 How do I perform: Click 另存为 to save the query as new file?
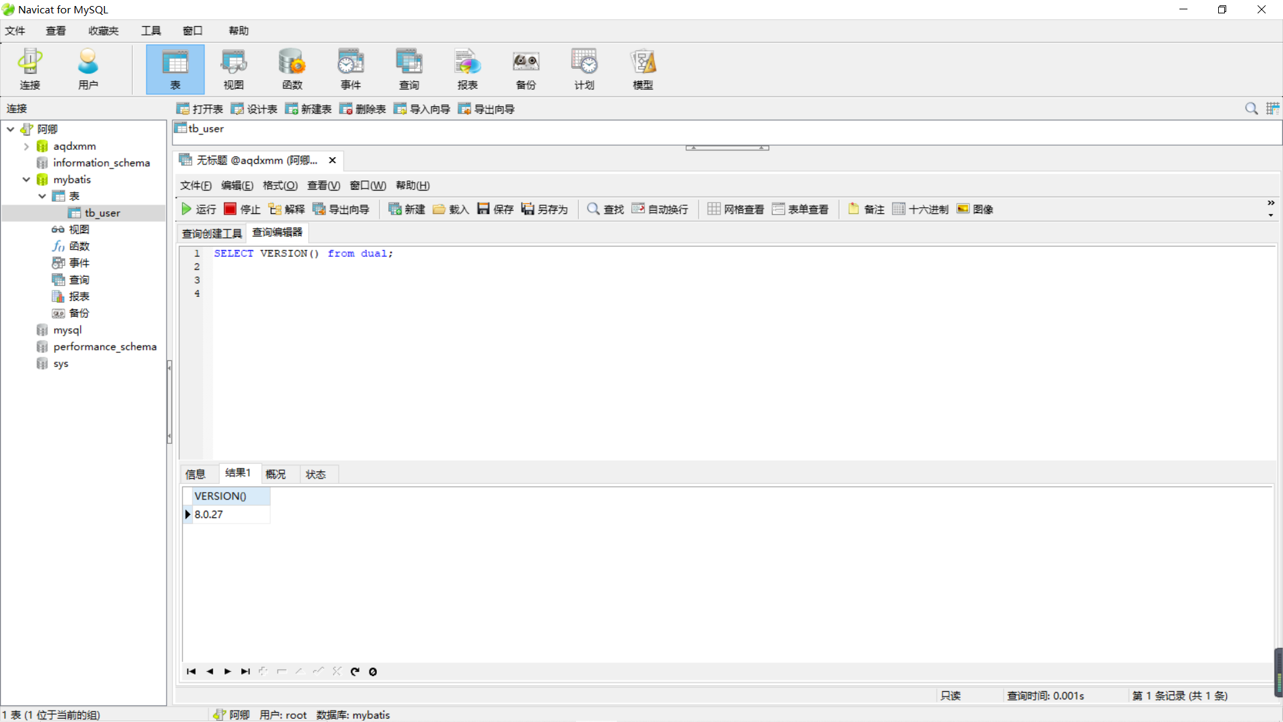545,209
